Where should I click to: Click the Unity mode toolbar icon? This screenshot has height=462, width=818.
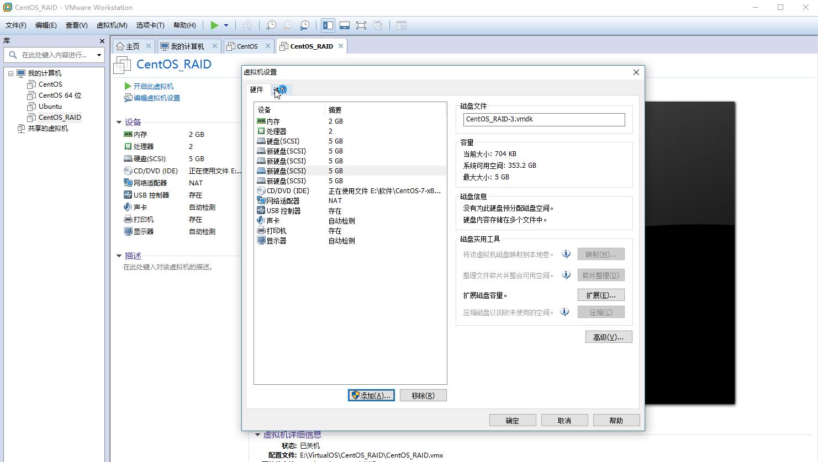(378, 25)
